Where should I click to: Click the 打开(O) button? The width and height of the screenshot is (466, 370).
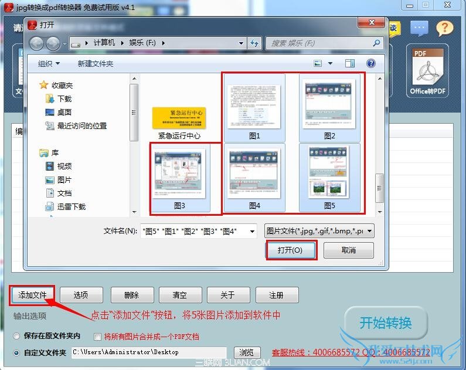[x=291, y=250]
